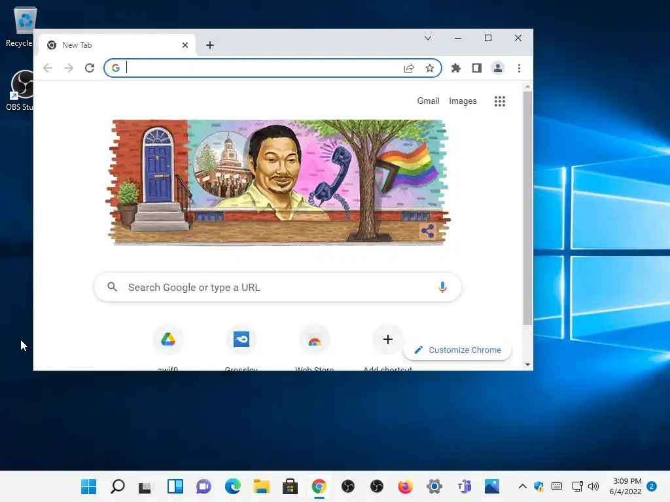
Task: Click the page vertical scrollbar
Action: click(x=528, y=208)
